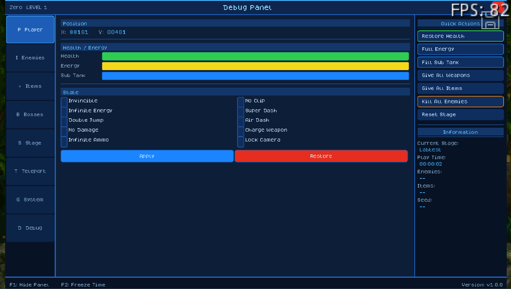Open the Debug tab in sidebar
This screenshot has height=289, width=511.
coord(30,228)
